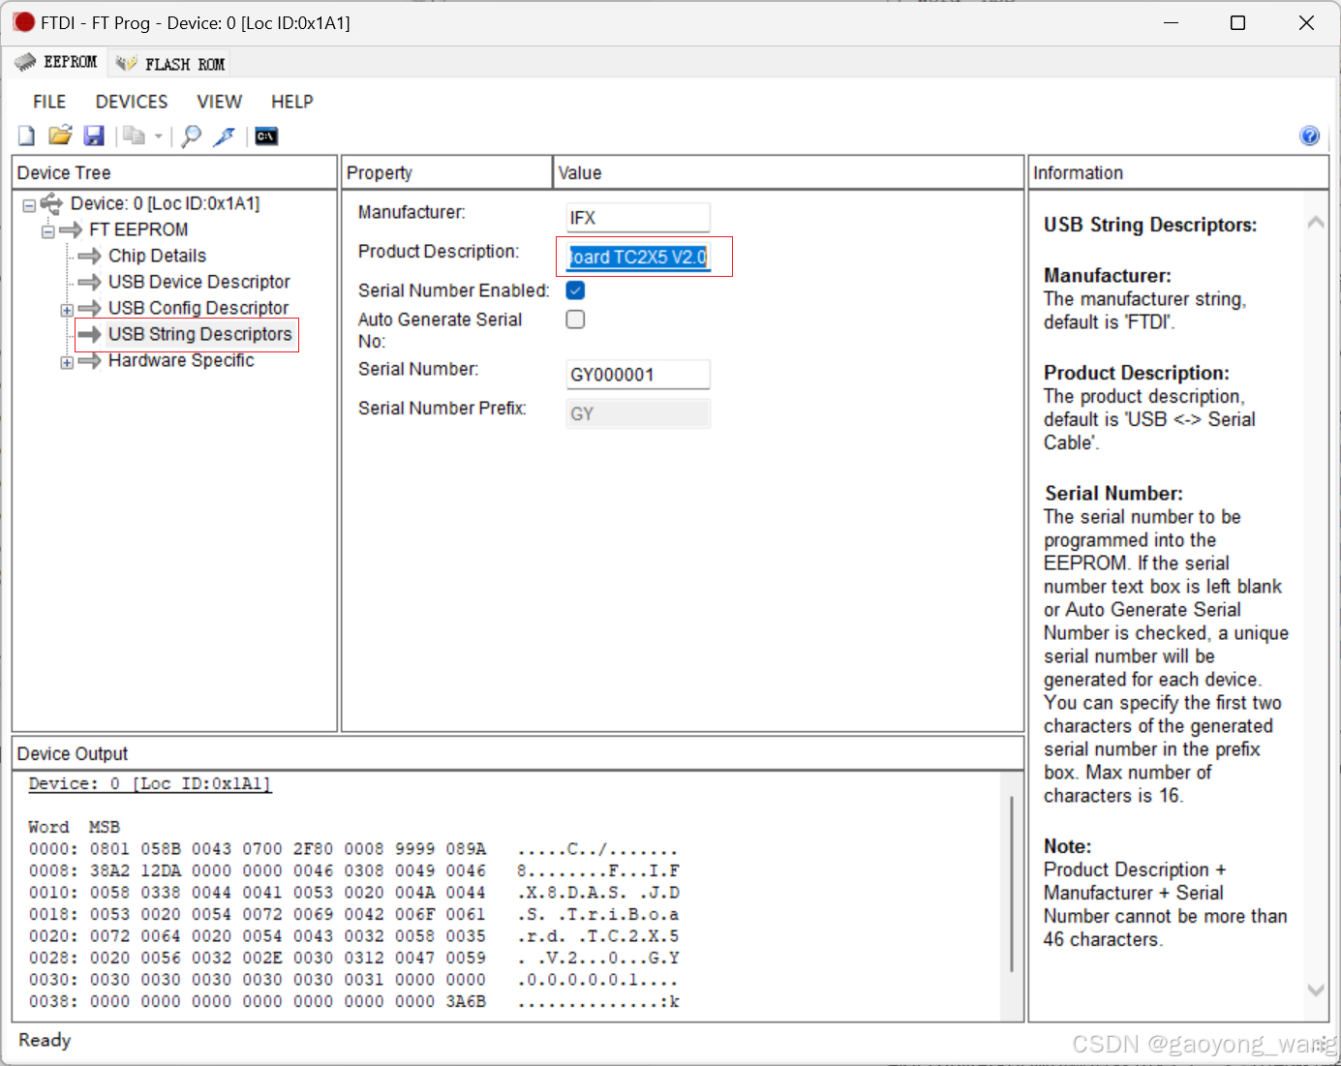Click the Information panel header
1341x1066 pixels.
pyautogui.click(x=1177, y=172)
